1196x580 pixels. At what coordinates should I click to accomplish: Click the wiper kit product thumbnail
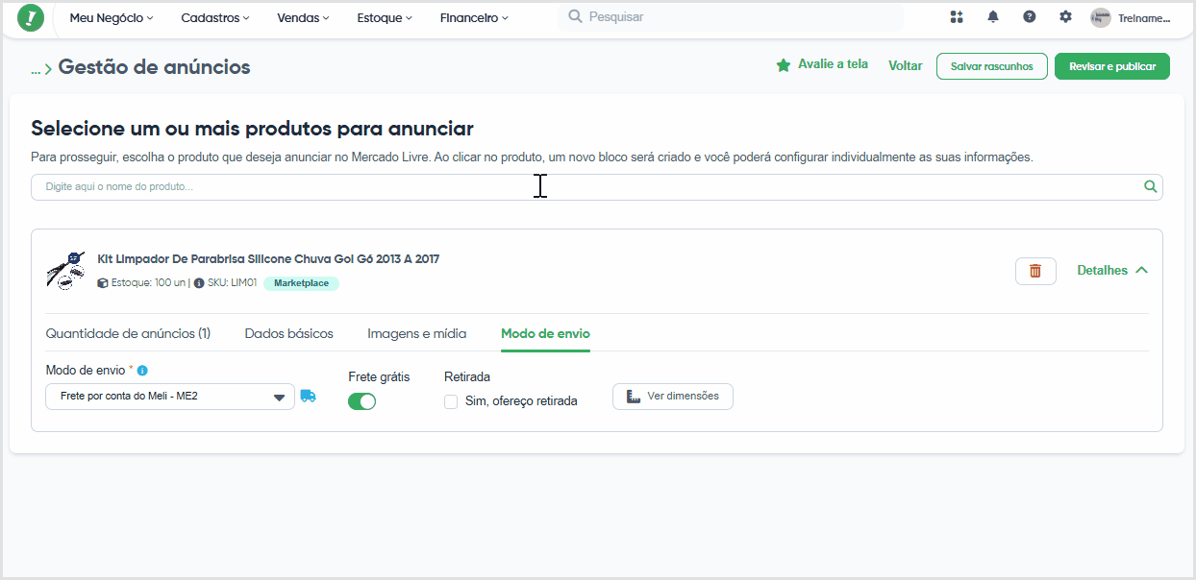pos(65,271)
